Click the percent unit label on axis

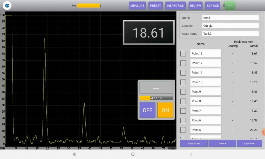tap(4, 148)
